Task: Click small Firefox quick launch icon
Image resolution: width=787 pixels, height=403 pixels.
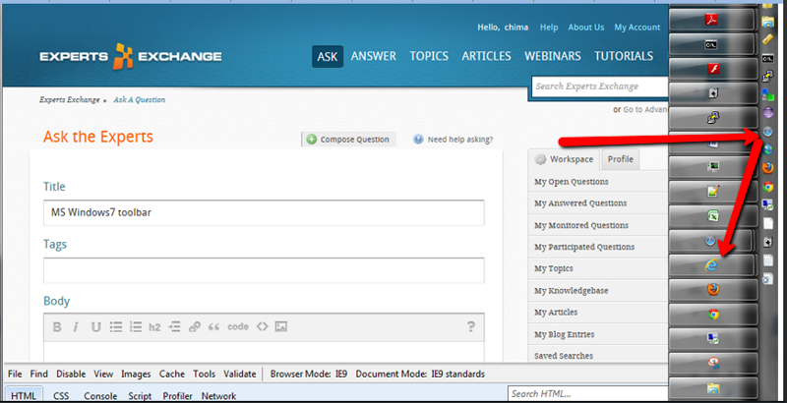Action: pos(768,168)
